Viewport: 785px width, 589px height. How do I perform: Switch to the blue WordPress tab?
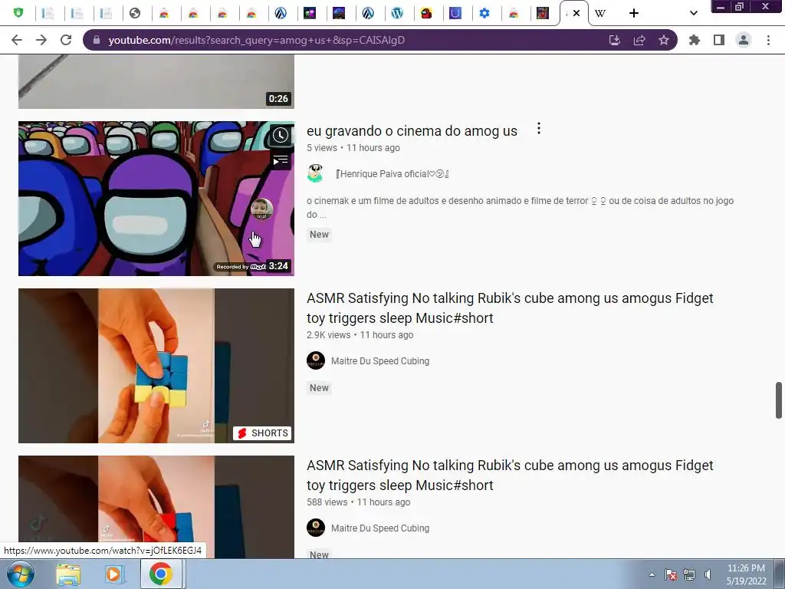[398, 13]
